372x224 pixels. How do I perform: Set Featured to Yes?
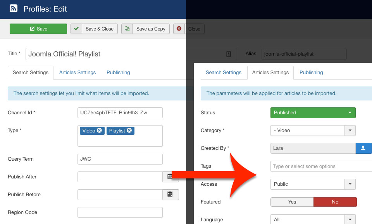click(x=292, y=202)
